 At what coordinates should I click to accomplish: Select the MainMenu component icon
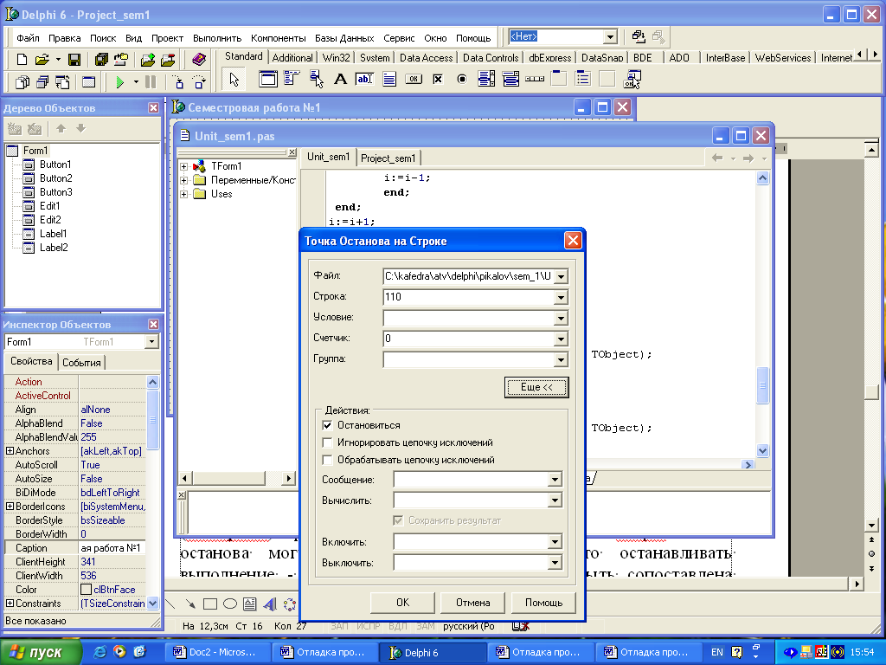pyautogui.click(x=292, y=79)
